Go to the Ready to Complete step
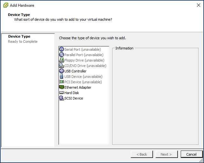Viewport: 204px width, 163px height. pos(23,41)
